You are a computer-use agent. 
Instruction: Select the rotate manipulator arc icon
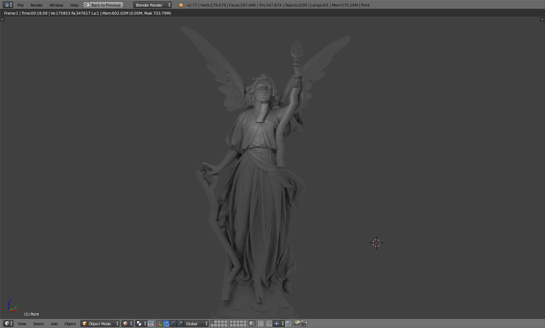173,323
